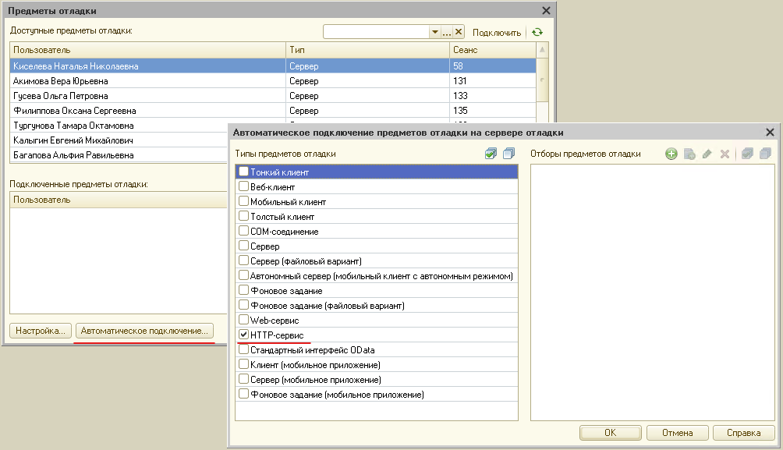Uncheck all filters icon in filters toolbar

click(x=765, y=154)
